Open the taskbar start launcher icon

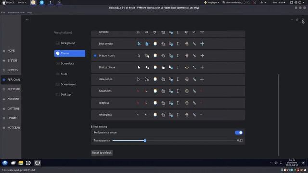(5, 163)
